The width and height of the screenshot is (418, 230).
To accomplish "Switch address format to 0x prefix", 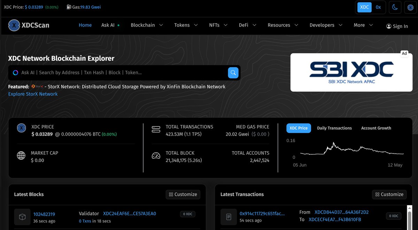I will 378,7.
